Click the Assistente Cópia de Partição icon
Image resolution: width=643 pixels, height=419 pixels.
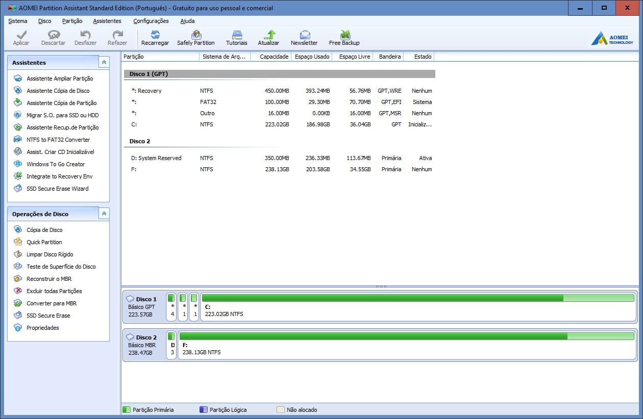point(18,103)
